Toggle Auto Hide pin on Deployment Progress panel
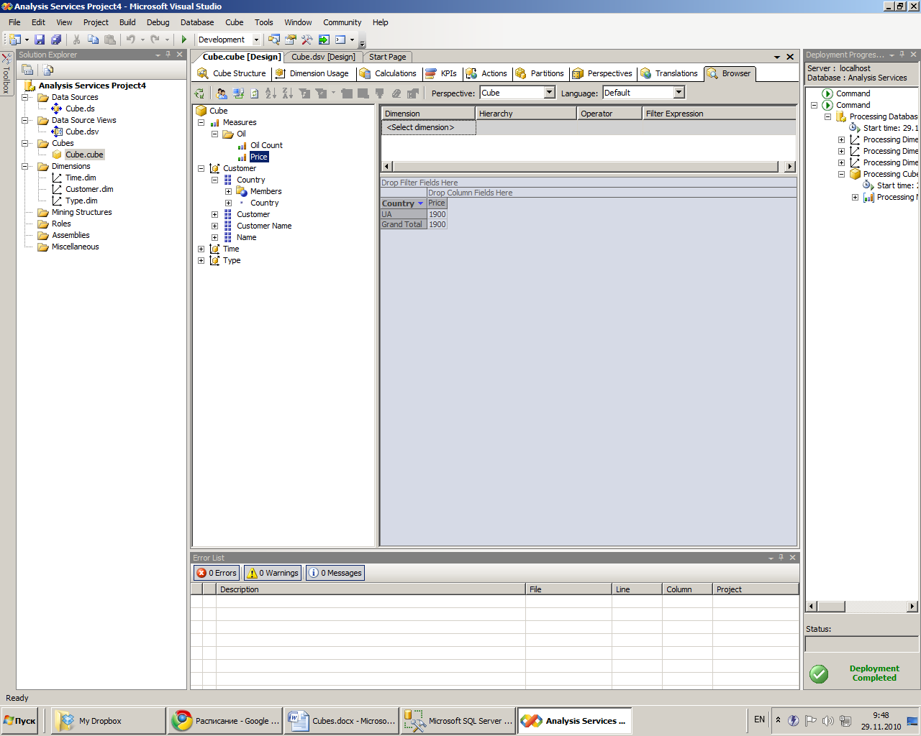 (x=902, y=55)
